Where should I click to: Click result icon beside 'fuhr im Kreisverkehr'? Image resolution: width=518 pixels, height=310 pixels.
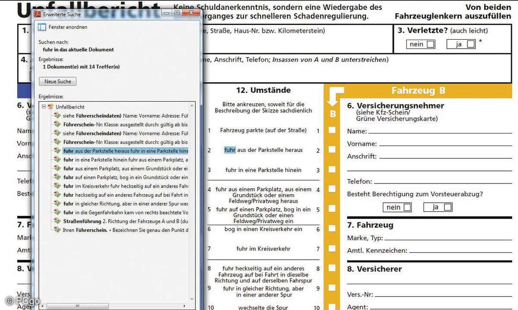tap(57, 186)
